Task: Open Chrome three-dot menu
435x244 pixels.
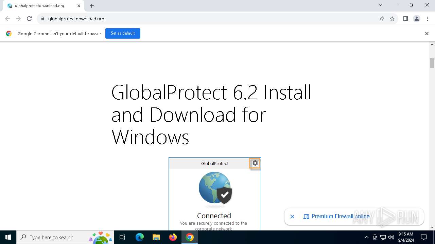Action: 428,19
